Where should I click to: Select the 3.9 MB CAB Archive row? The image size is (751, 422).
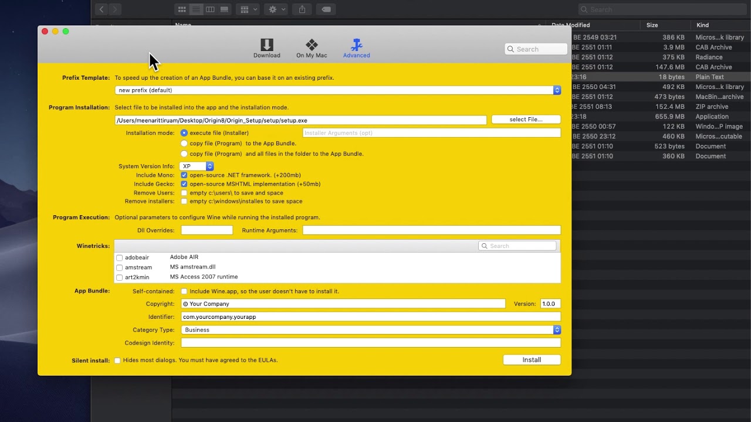(661, 47)
